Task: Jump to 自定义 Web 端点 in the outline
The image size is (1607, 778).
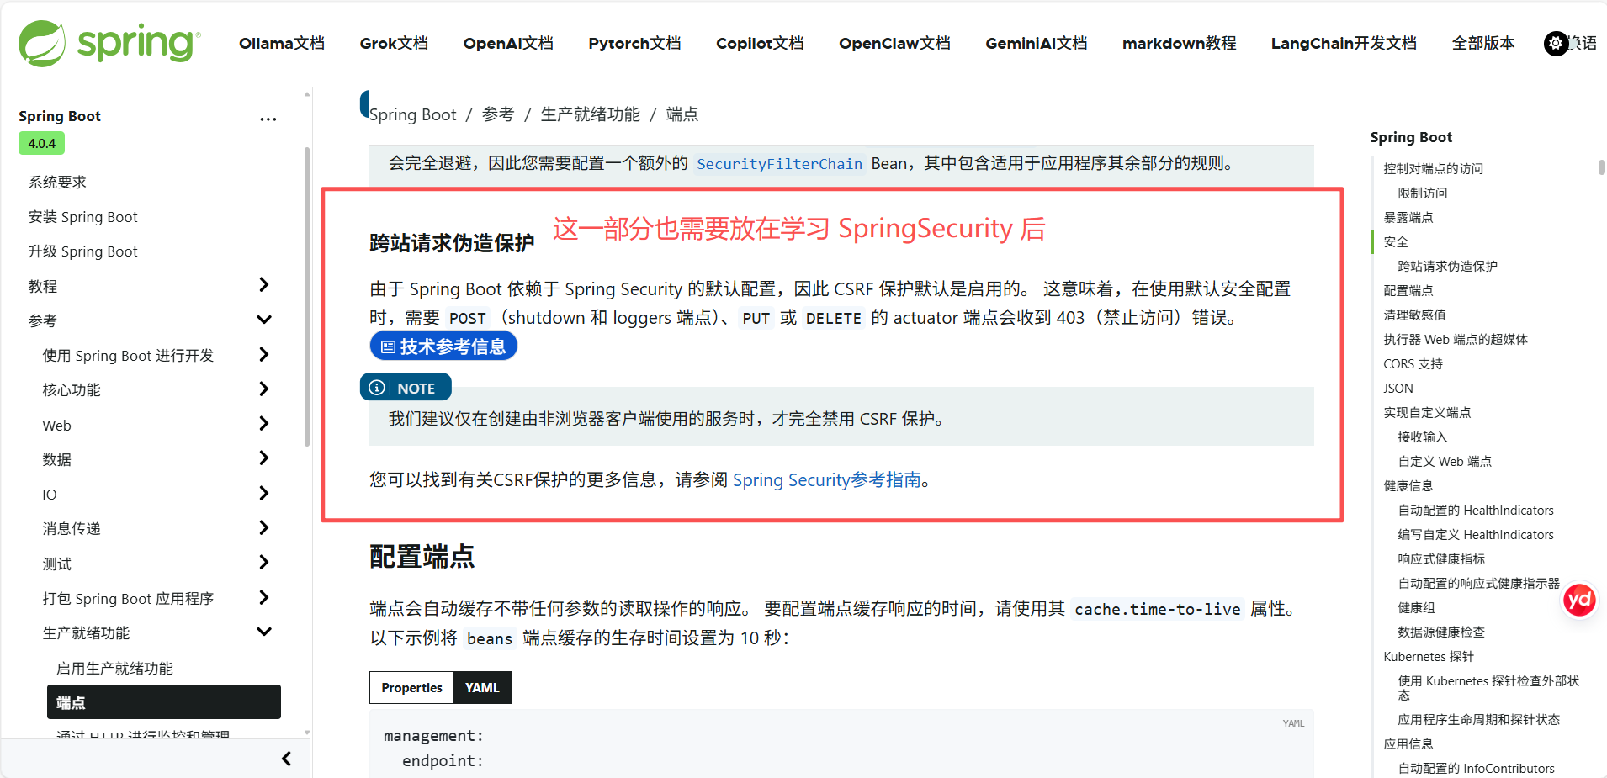Action: click(x=1445, y=461)
